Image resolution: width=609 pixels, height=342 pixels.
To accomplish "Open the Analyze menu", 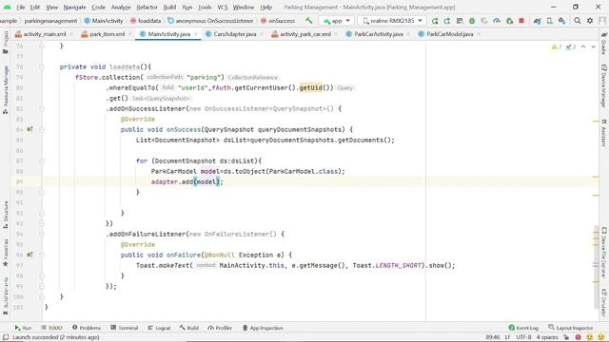I will 121,7.
